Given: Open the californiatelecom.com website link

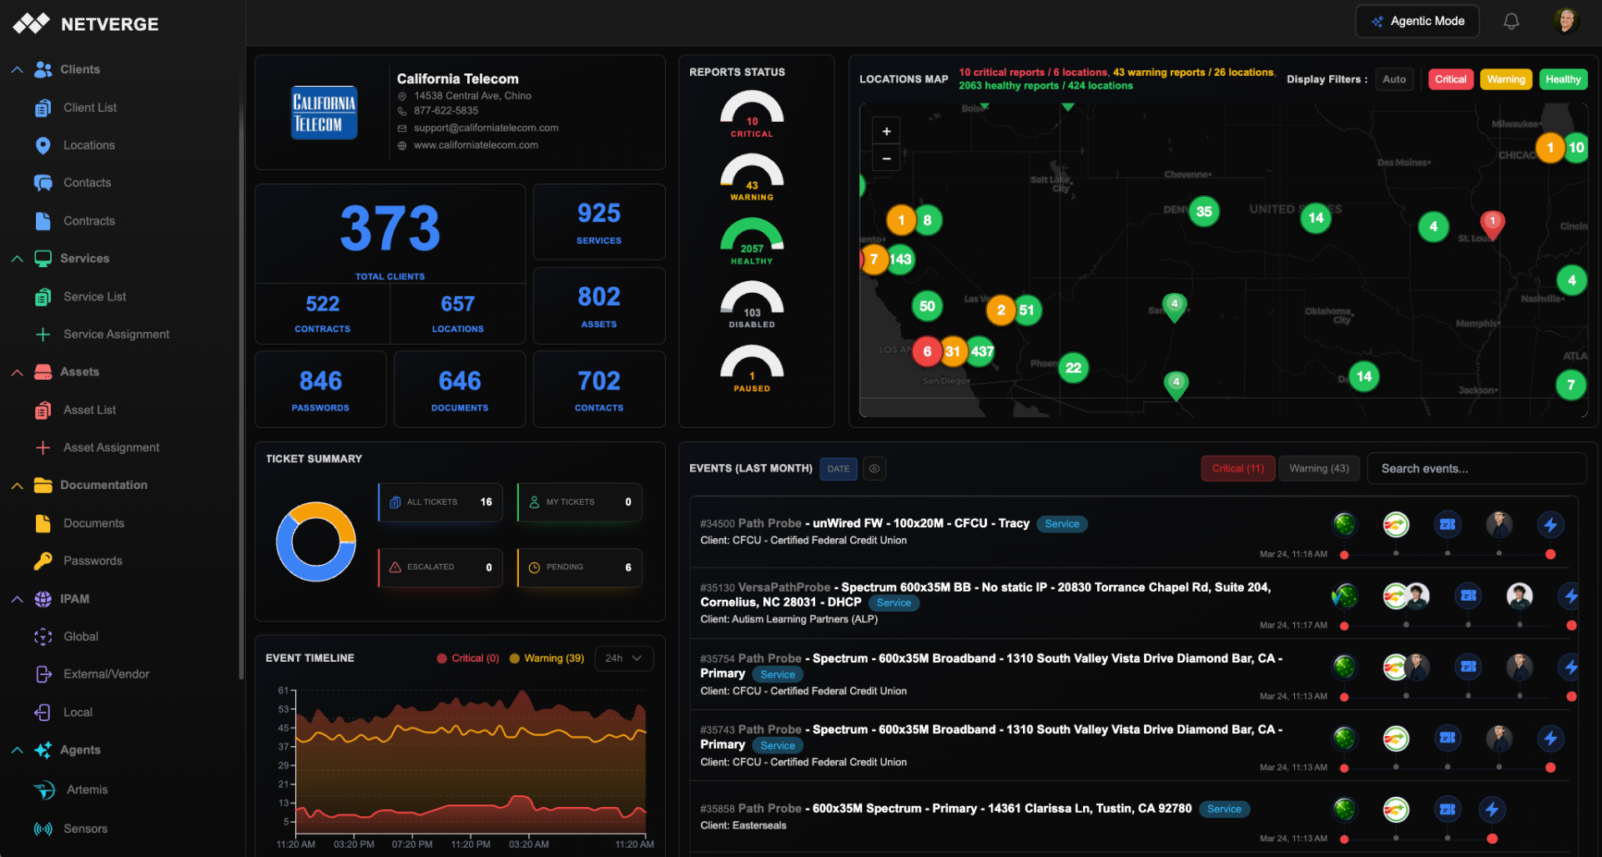Looking at the screenshot, I should click(476, 145).
